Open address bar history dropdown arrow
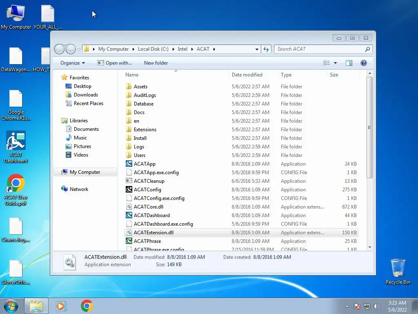 [257, 49]
